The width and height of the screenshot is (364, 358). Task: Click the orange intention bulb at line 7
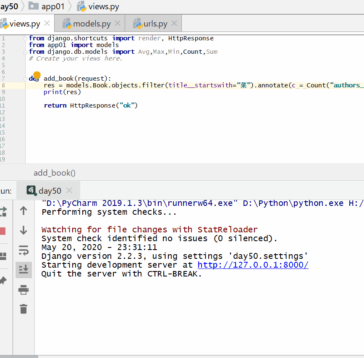click(x=37, y=75)
